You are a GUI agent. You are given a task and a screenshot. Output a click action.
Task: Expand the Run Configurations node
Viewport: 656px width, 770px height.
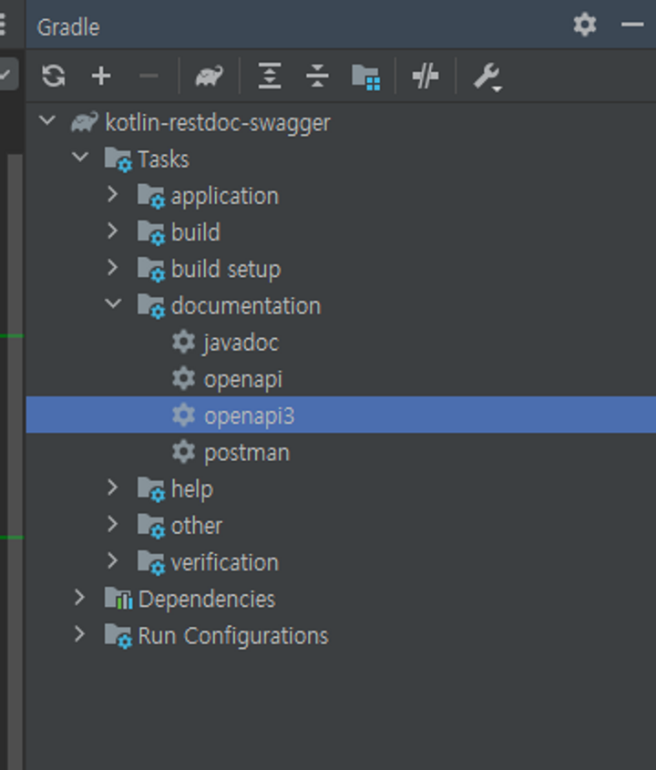pos(79,634)
